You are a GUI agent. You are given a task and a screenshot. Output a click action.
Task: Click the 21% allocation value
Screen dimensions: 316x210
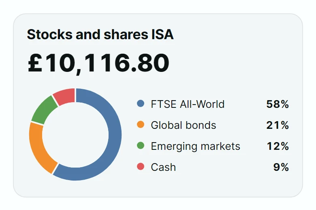pos(278,125)
